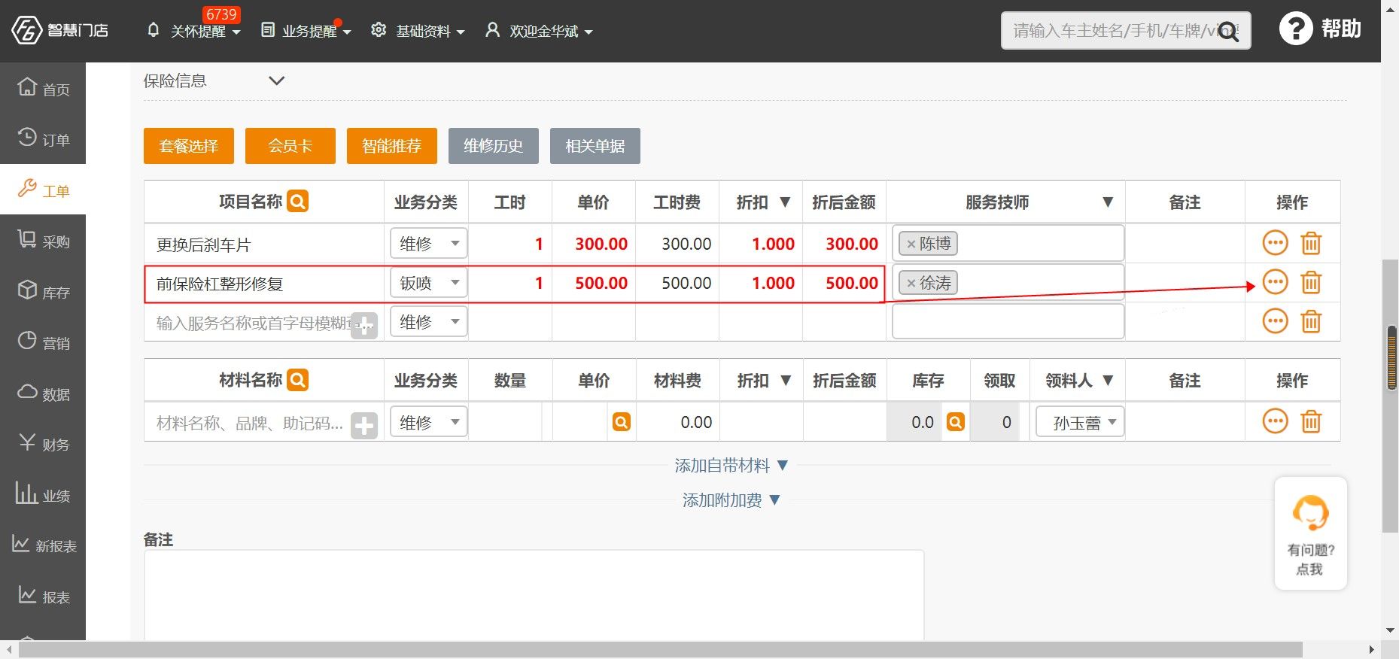Open 基础资料 dropdown menu

(418, 31)
